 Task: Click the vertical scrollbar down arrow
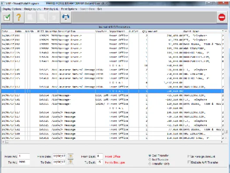pos(226,138)
